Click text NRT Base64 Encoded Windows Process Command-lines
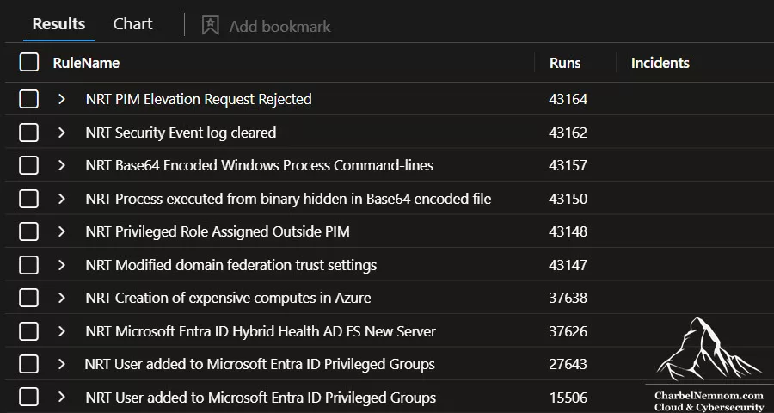This screenshot has height=413, width=774. tap(259, 165)
